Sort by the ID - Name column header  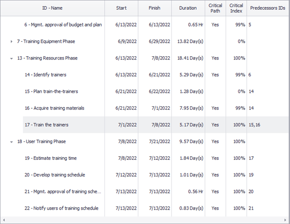[52, 8]
